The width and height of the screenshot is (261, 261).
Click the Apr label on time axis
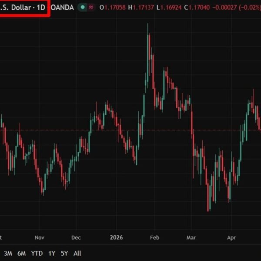(x=231, y=238)
